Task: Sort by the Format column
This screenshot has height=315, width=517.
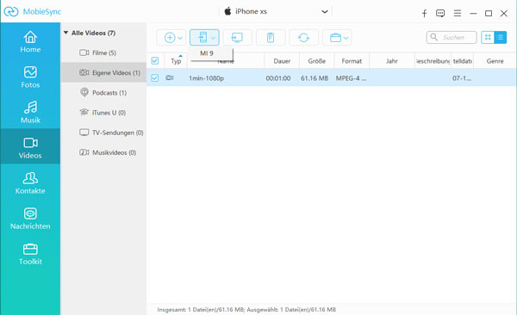Action: [352, 61]
